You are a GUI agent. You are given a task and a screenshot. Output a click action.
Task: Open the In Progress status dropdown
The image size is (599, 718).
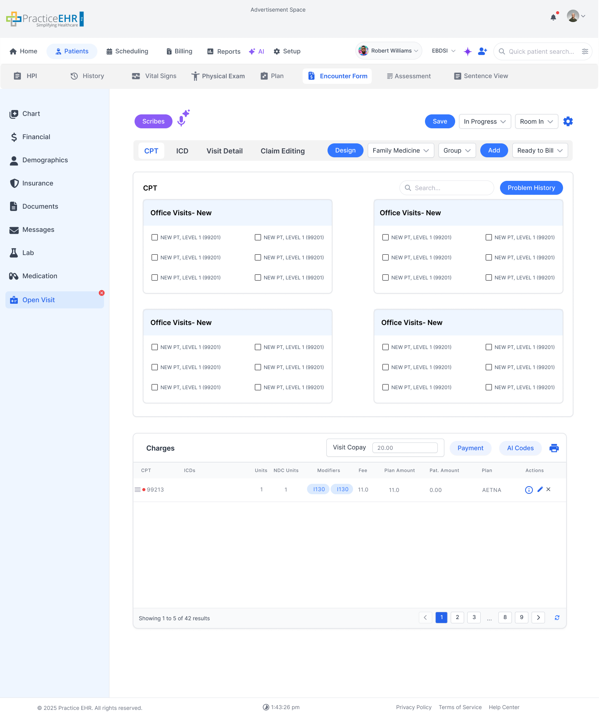pyautogui.click(x=485, y=121)
